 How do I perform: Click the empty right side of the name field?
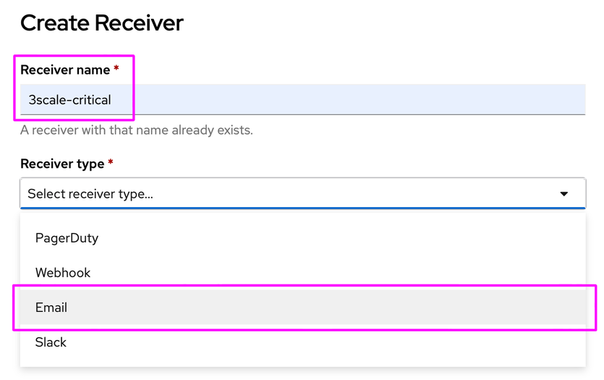click(x=434, y=100)
